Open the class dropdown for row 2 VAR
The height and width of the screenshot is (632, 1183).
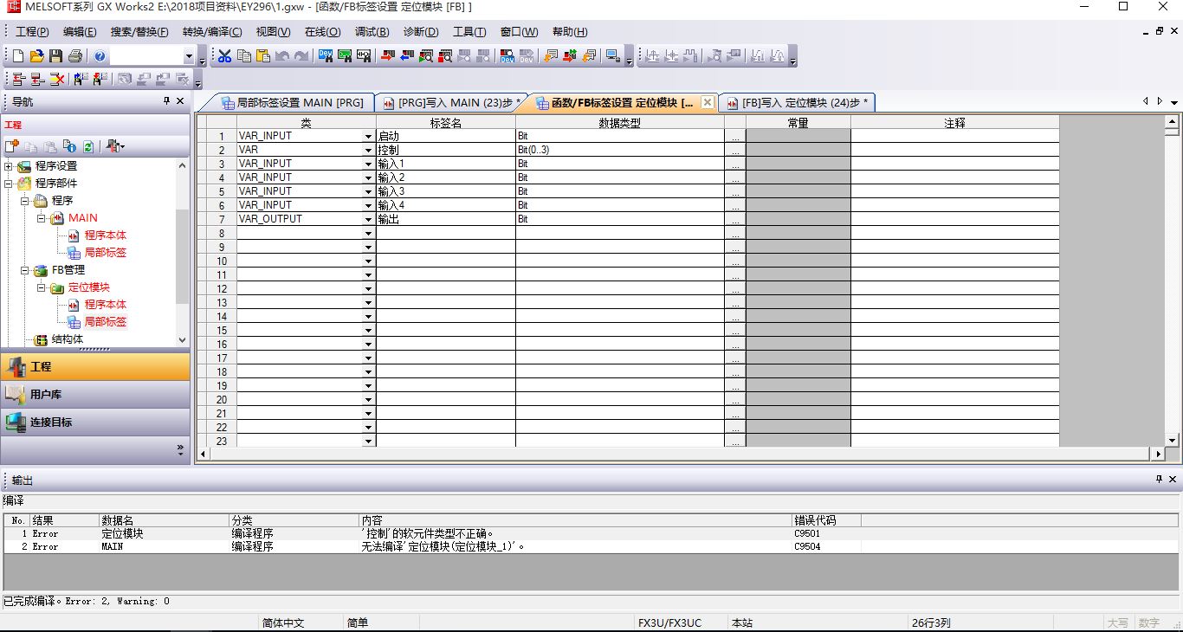pos(368,151)
